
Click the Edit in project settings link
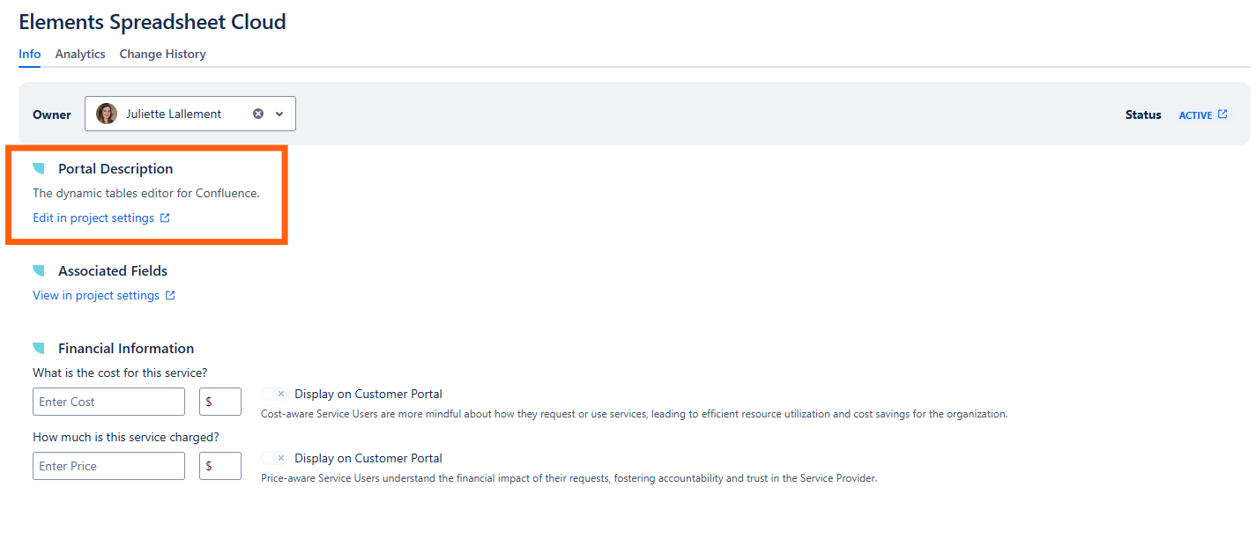click(93, 218)
